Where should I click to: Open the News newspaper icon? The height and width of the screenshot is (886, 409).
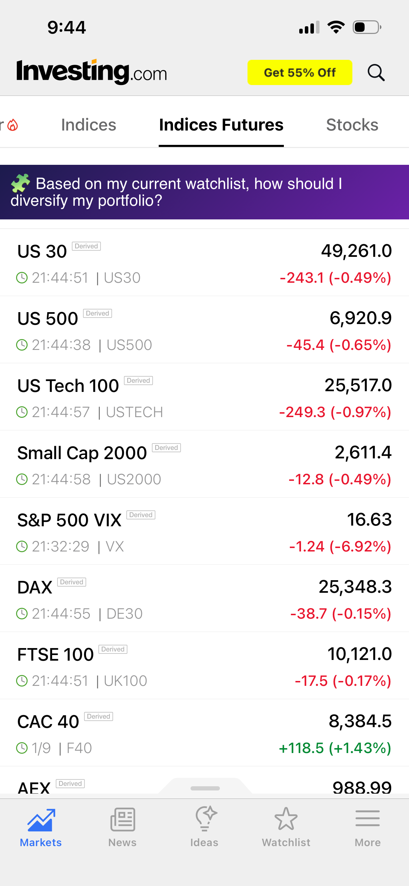pyautogui.click(x=122, y=820)
